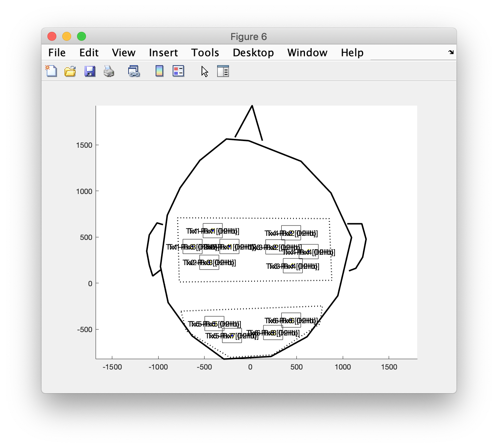The width and height of the screenshot is (498, 448).
Task: Open the File menu
Action: click(57, 53)
